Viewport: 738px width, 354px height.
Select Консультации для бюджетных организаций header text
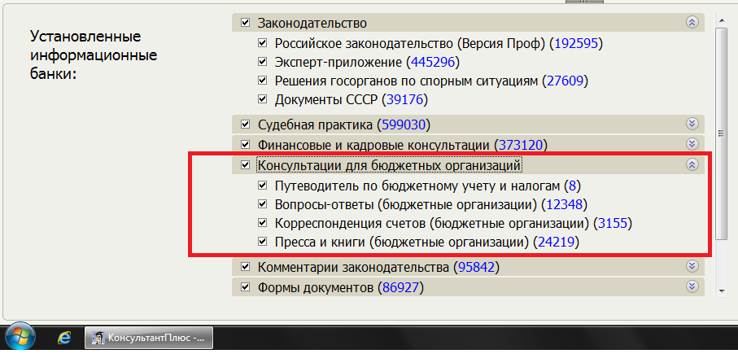[x=389, y=165]
